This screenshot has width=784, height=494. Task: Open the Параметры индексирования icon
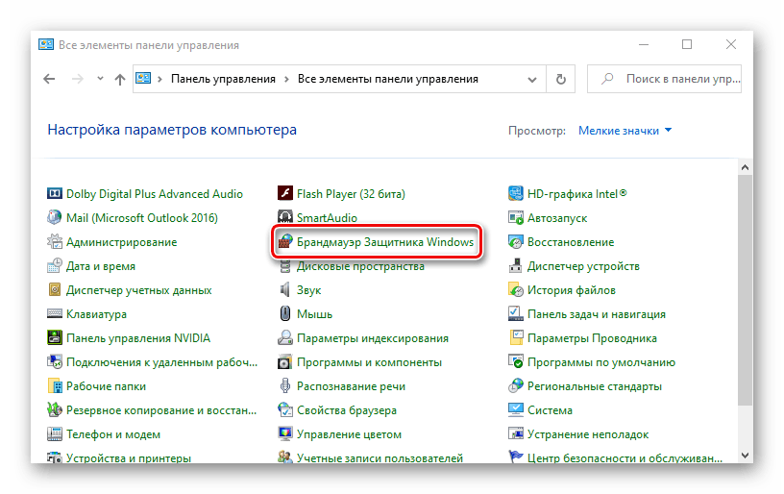pos(285,337)
